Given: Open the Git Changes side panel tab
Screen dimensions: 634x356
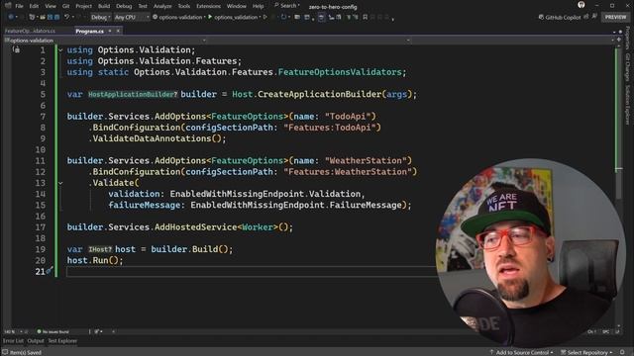Looking at the screenshot, I should (x=628, y=67).
